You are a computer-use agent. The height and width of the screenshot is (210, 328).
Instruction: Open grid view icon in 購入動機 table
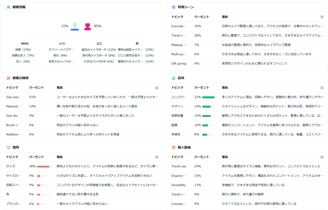click(x=322, y=157)
